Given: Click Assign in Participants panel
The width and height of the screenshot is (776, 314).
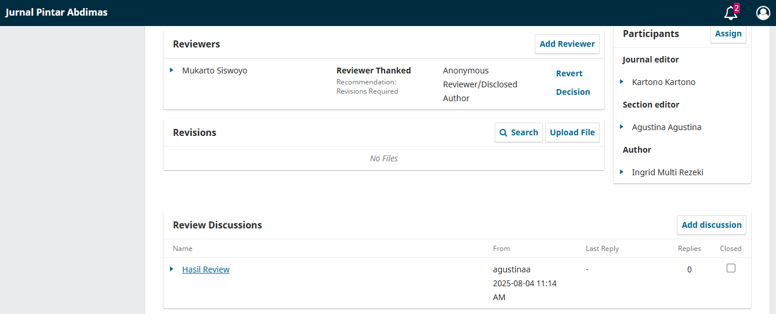Looking at the screenshot, I should tap(728, 34).
